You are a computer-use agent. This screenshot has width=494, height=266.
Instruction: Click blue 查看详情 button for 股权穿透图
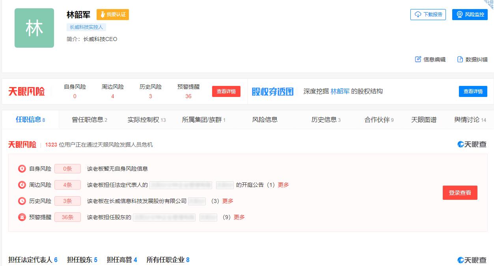pos(473,91)
